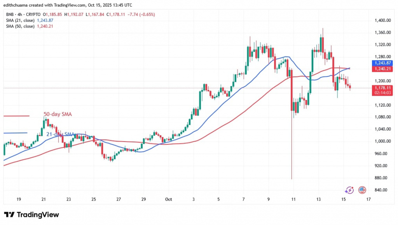This screenshot has width=398, height=225.
Task: Click the red horizontal line above 50-day SMA
Action: tap(16, 116)
